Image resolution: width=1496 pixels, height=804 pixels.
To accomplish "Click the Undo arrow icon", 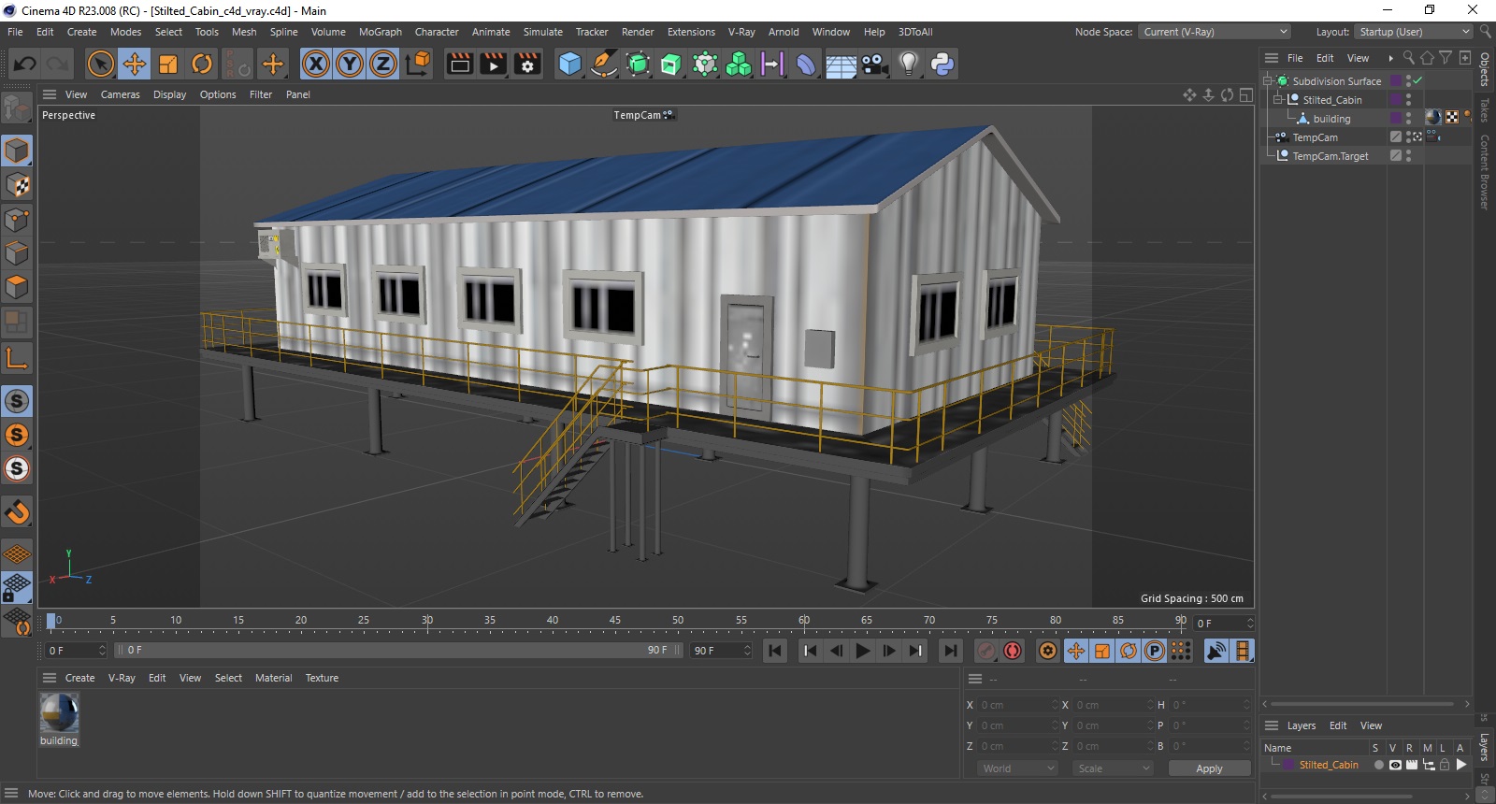I will click(25, 64).
